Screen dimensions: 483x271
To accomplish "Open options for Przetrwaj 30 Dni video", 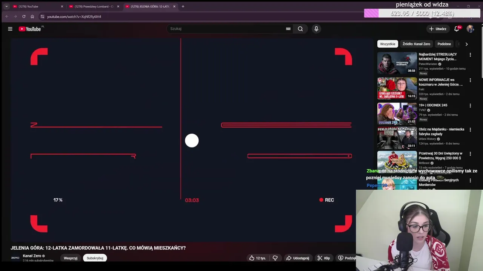I will pyautogui.click(x=470, y=154).
